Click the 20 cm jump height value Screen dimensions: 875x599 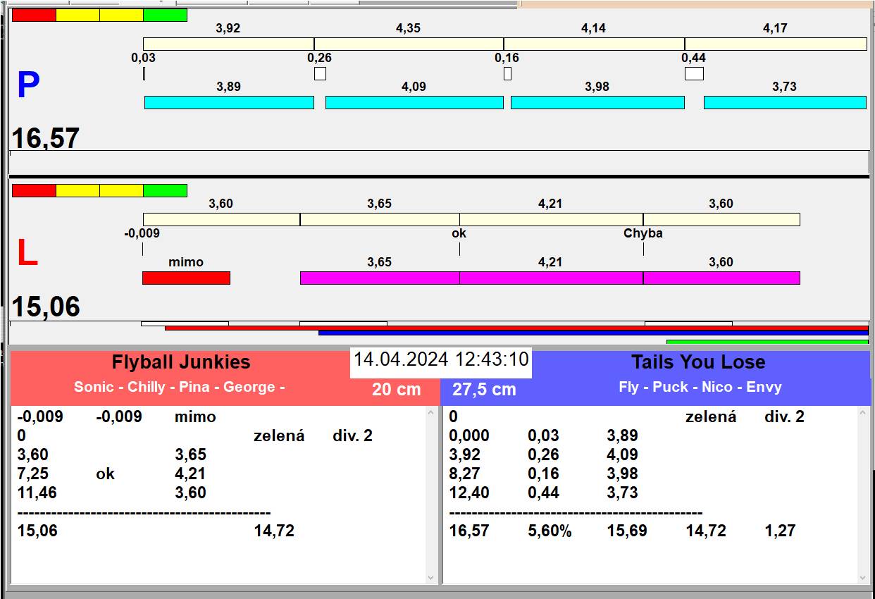pos(397,389)
